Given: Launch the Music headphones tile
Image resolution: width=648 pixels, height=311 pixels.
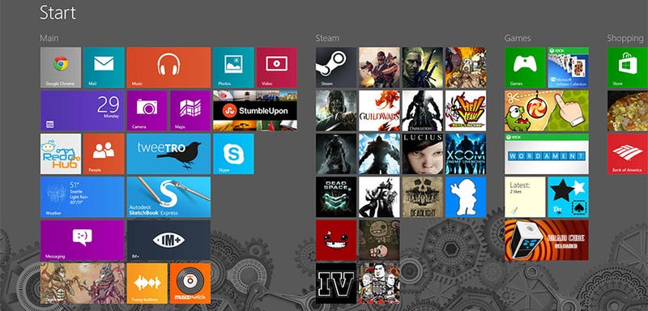Looking at the screenshot, I should coord(168,67).
